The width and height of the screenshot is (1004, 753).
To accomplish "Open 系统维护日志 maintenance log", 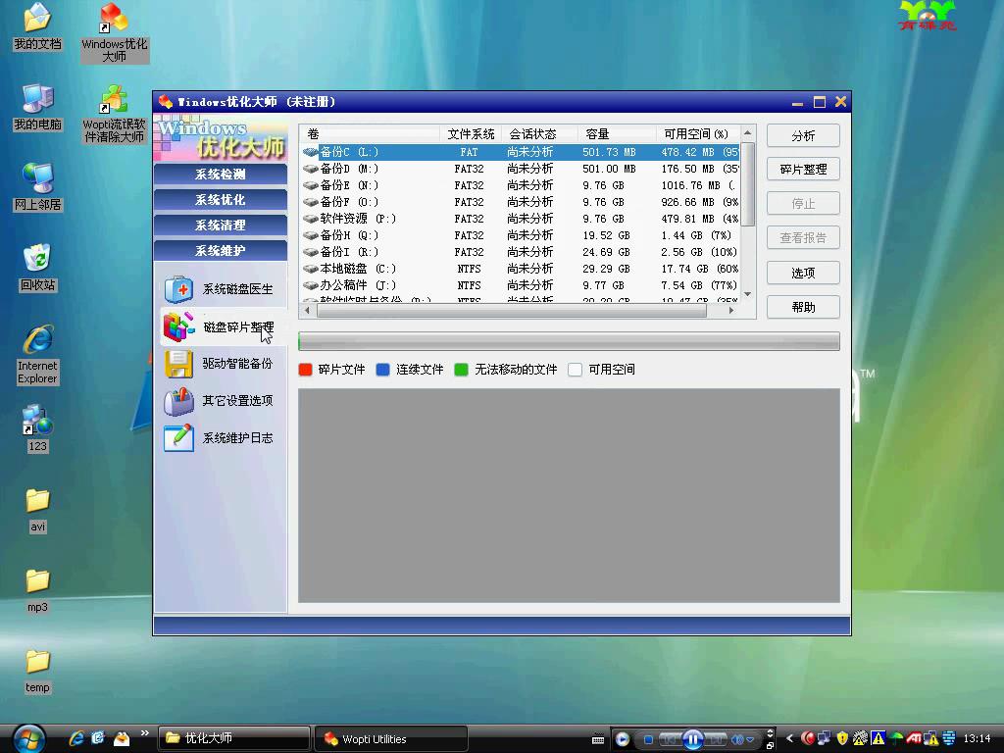I will [x=219, y=438].
